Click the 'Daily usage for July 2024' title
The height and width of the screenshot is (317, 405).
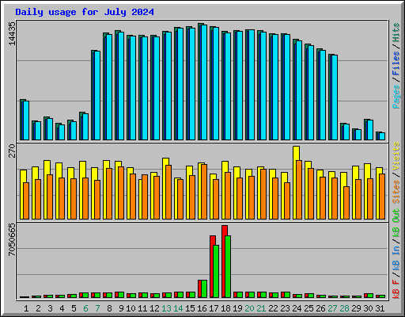tap(85, 12)
